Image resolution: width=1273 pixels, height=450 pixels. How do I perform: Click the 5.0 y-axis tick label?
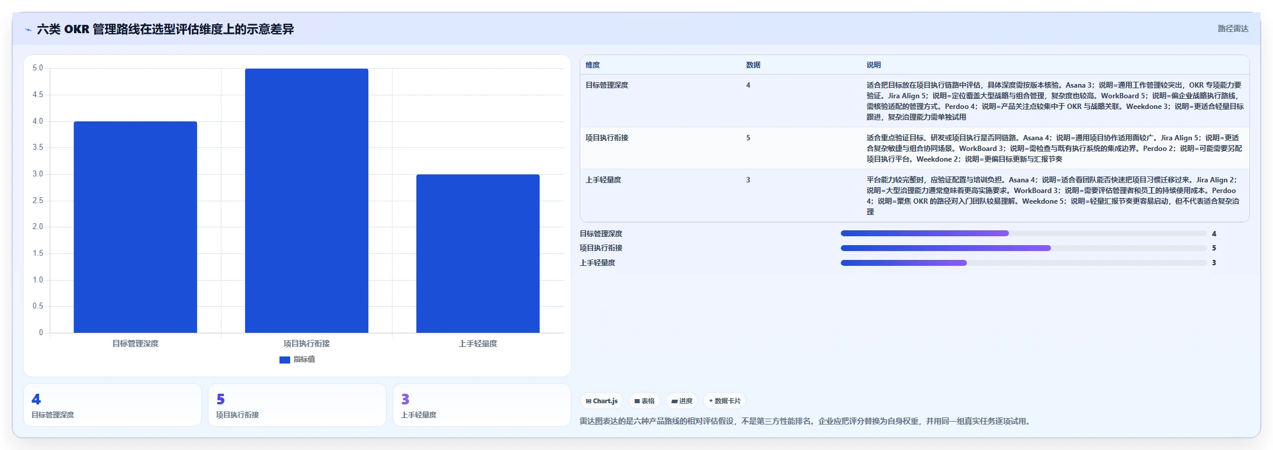(x=38, y=68)
